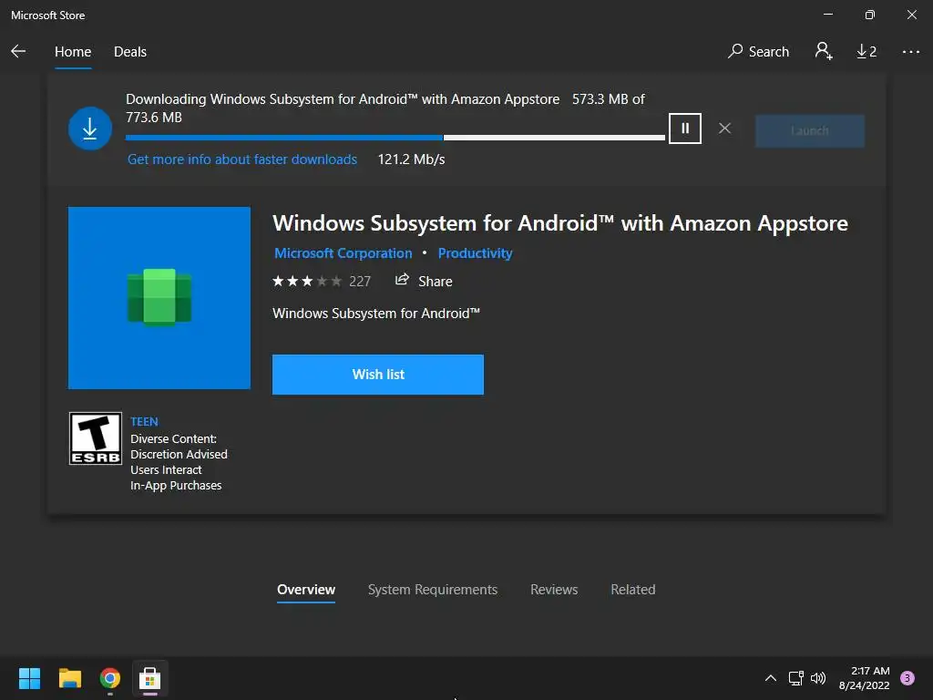Switch to the Reviews tab
This screenshot has width=933, height=700.
click(x=554, y=590)
